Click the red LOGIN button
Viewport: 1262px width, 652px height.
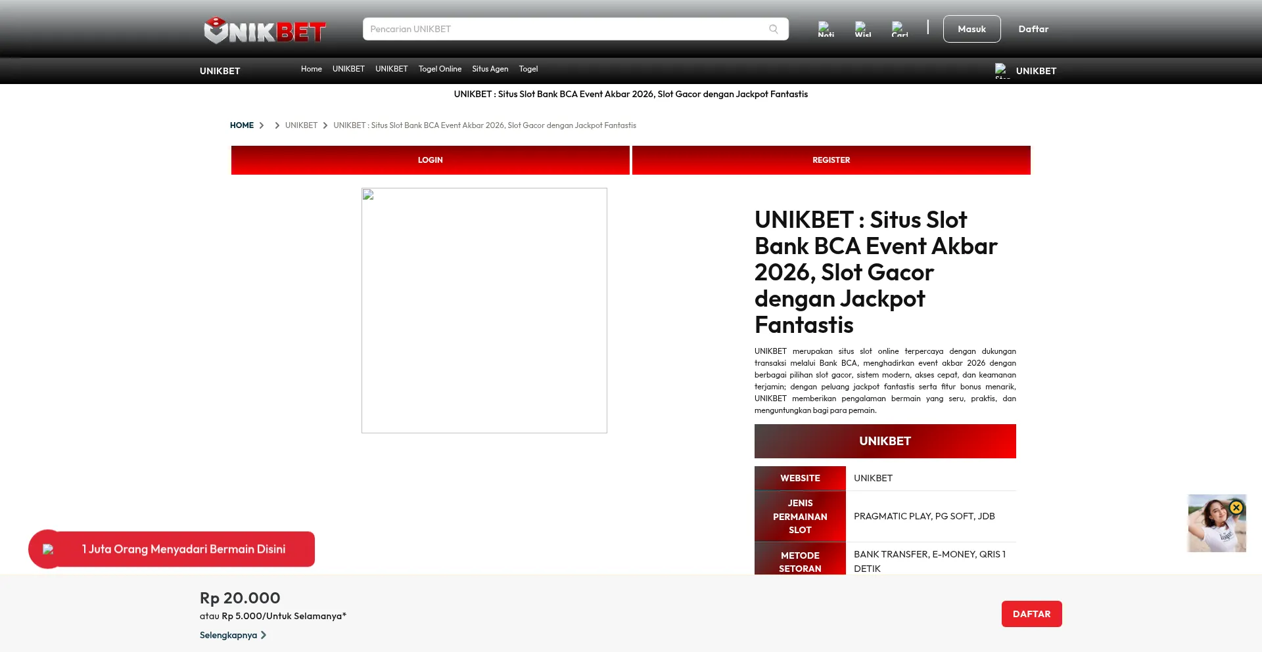(431, 160)
